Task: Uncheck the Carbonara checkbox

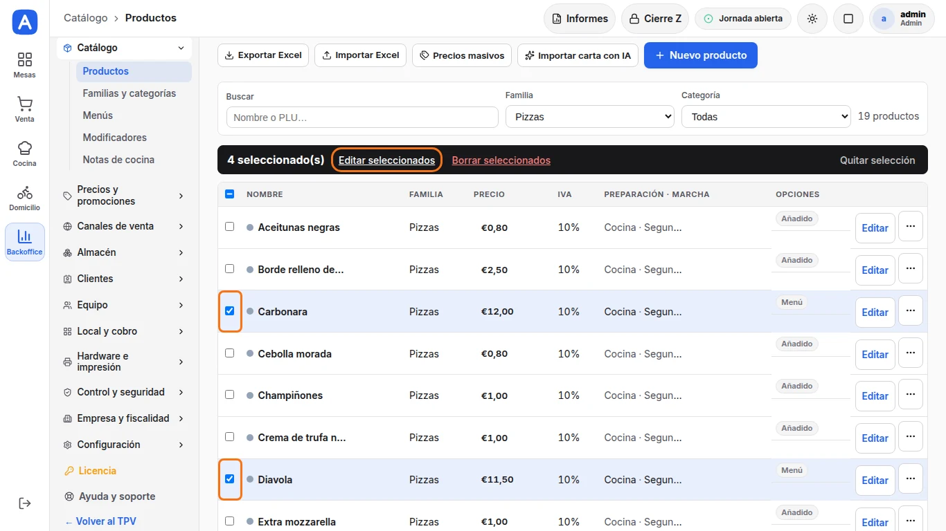Action: tap(230, 310)
